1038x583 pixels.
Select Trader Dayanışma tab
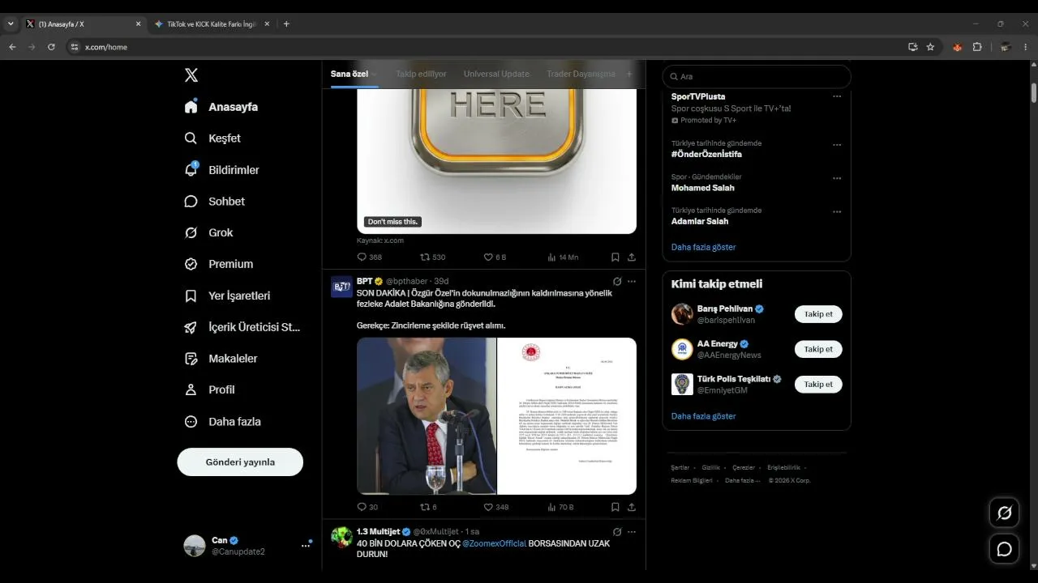pos(581,74)
